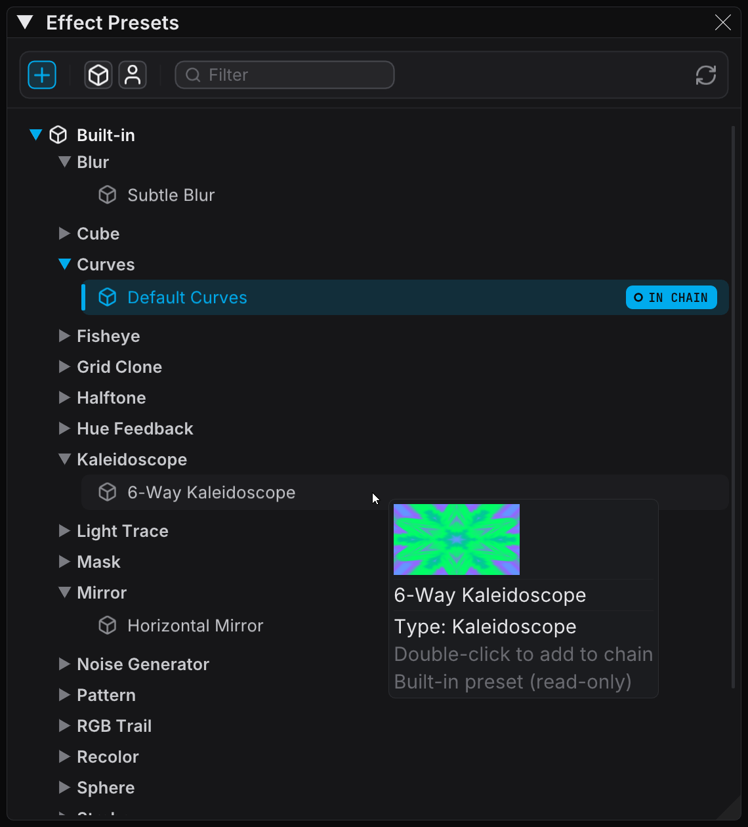Click the Mask category label
Image resolution: width=748 pixels, height=827 pixels.
pos(98,562)
